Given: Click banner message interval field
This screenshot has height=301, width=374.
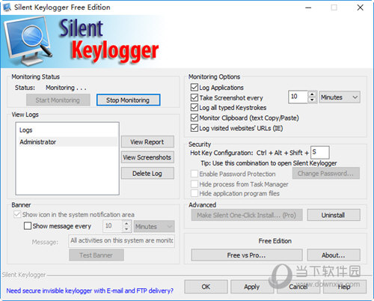Looking at the screenshot, I should 113,226.
